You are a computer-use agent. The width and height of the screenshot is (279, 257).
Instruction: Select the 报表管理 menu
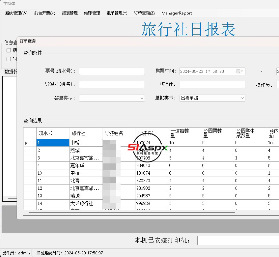pos(70,13)
